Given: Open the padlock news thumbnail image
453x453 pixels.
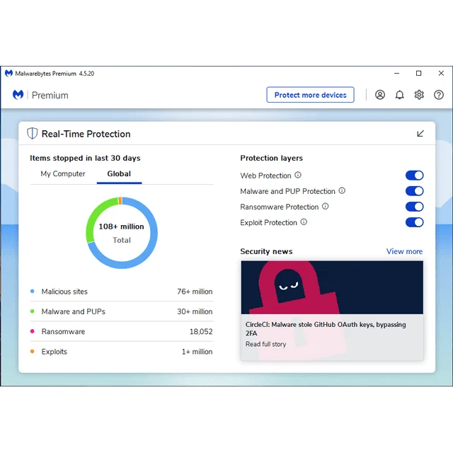Looking at the screenshot, I should tap(332, 287).
